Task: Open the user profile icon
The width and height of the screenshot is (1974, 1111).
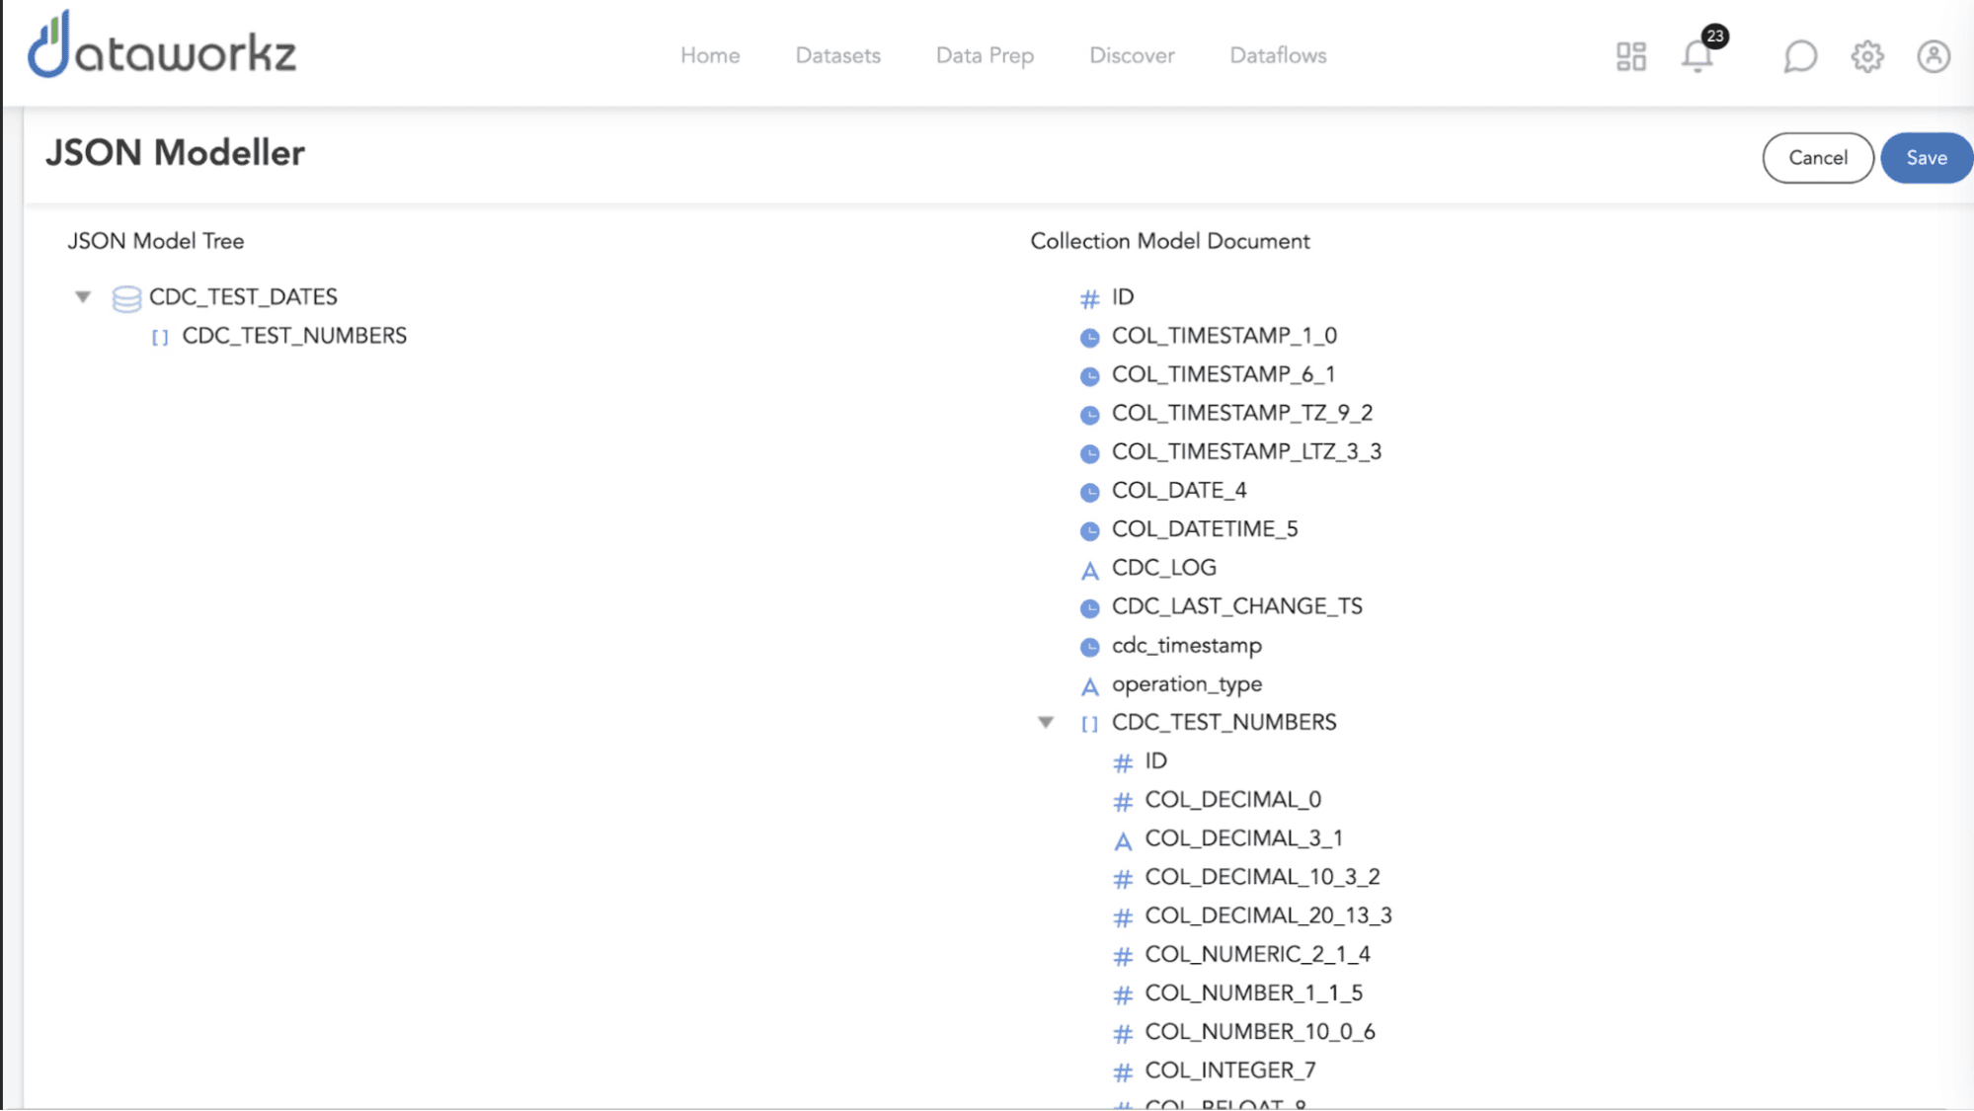Action: tap(1933, 56)
